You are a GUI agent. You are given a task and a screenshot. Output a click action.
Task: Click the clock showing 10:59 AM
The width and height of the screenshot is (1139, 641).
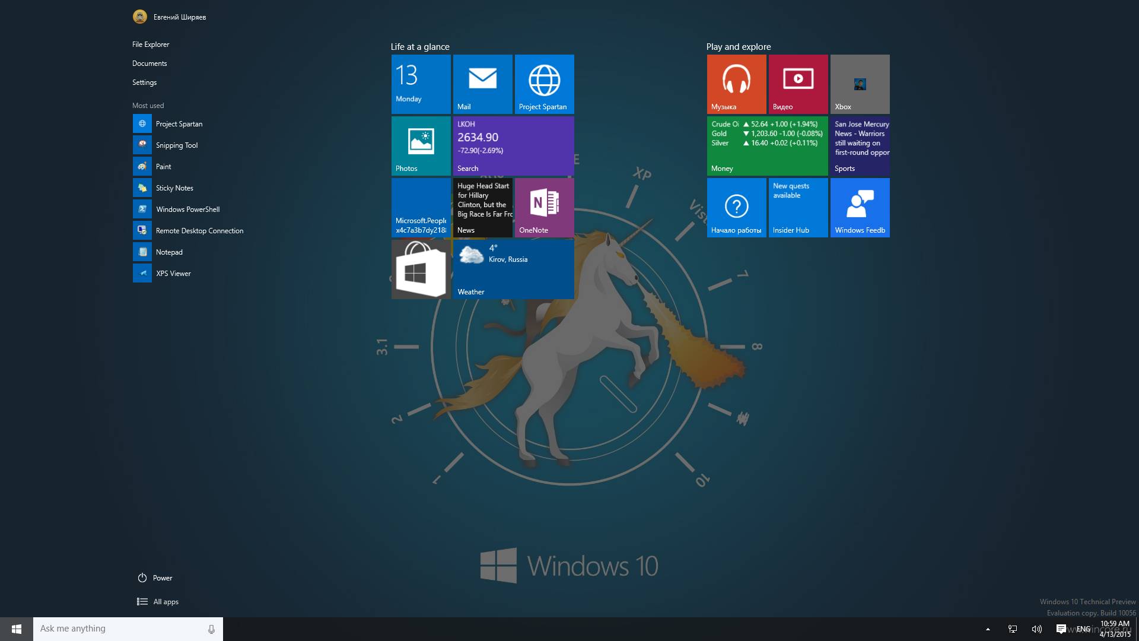(1115, 629)
